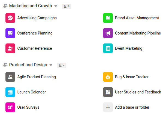Click the teal Event Marketing icon
This screenshot has width=166, height=116.
coord(108,48)
